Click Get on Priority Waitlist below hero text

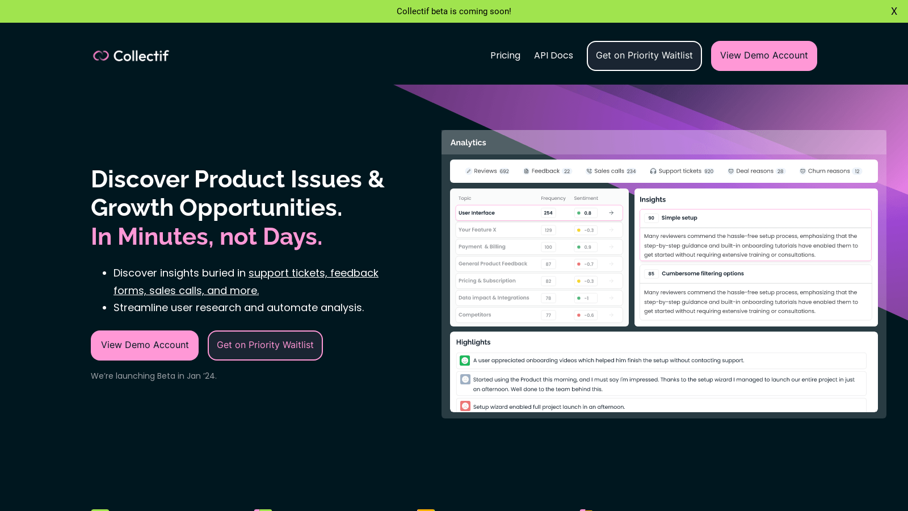tap(265, 345)
